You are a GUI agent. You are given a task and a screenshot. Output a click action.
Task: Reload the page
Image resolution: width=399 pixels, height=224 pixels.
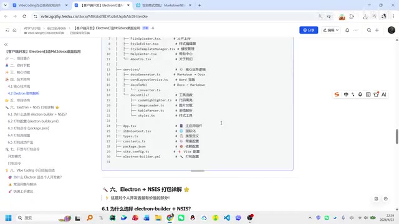(x=24, y=16)
